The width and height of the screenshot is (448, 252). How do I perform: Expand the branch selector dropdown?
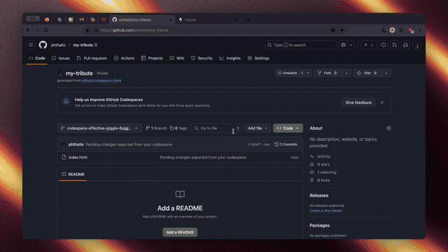tap(99, 128)
